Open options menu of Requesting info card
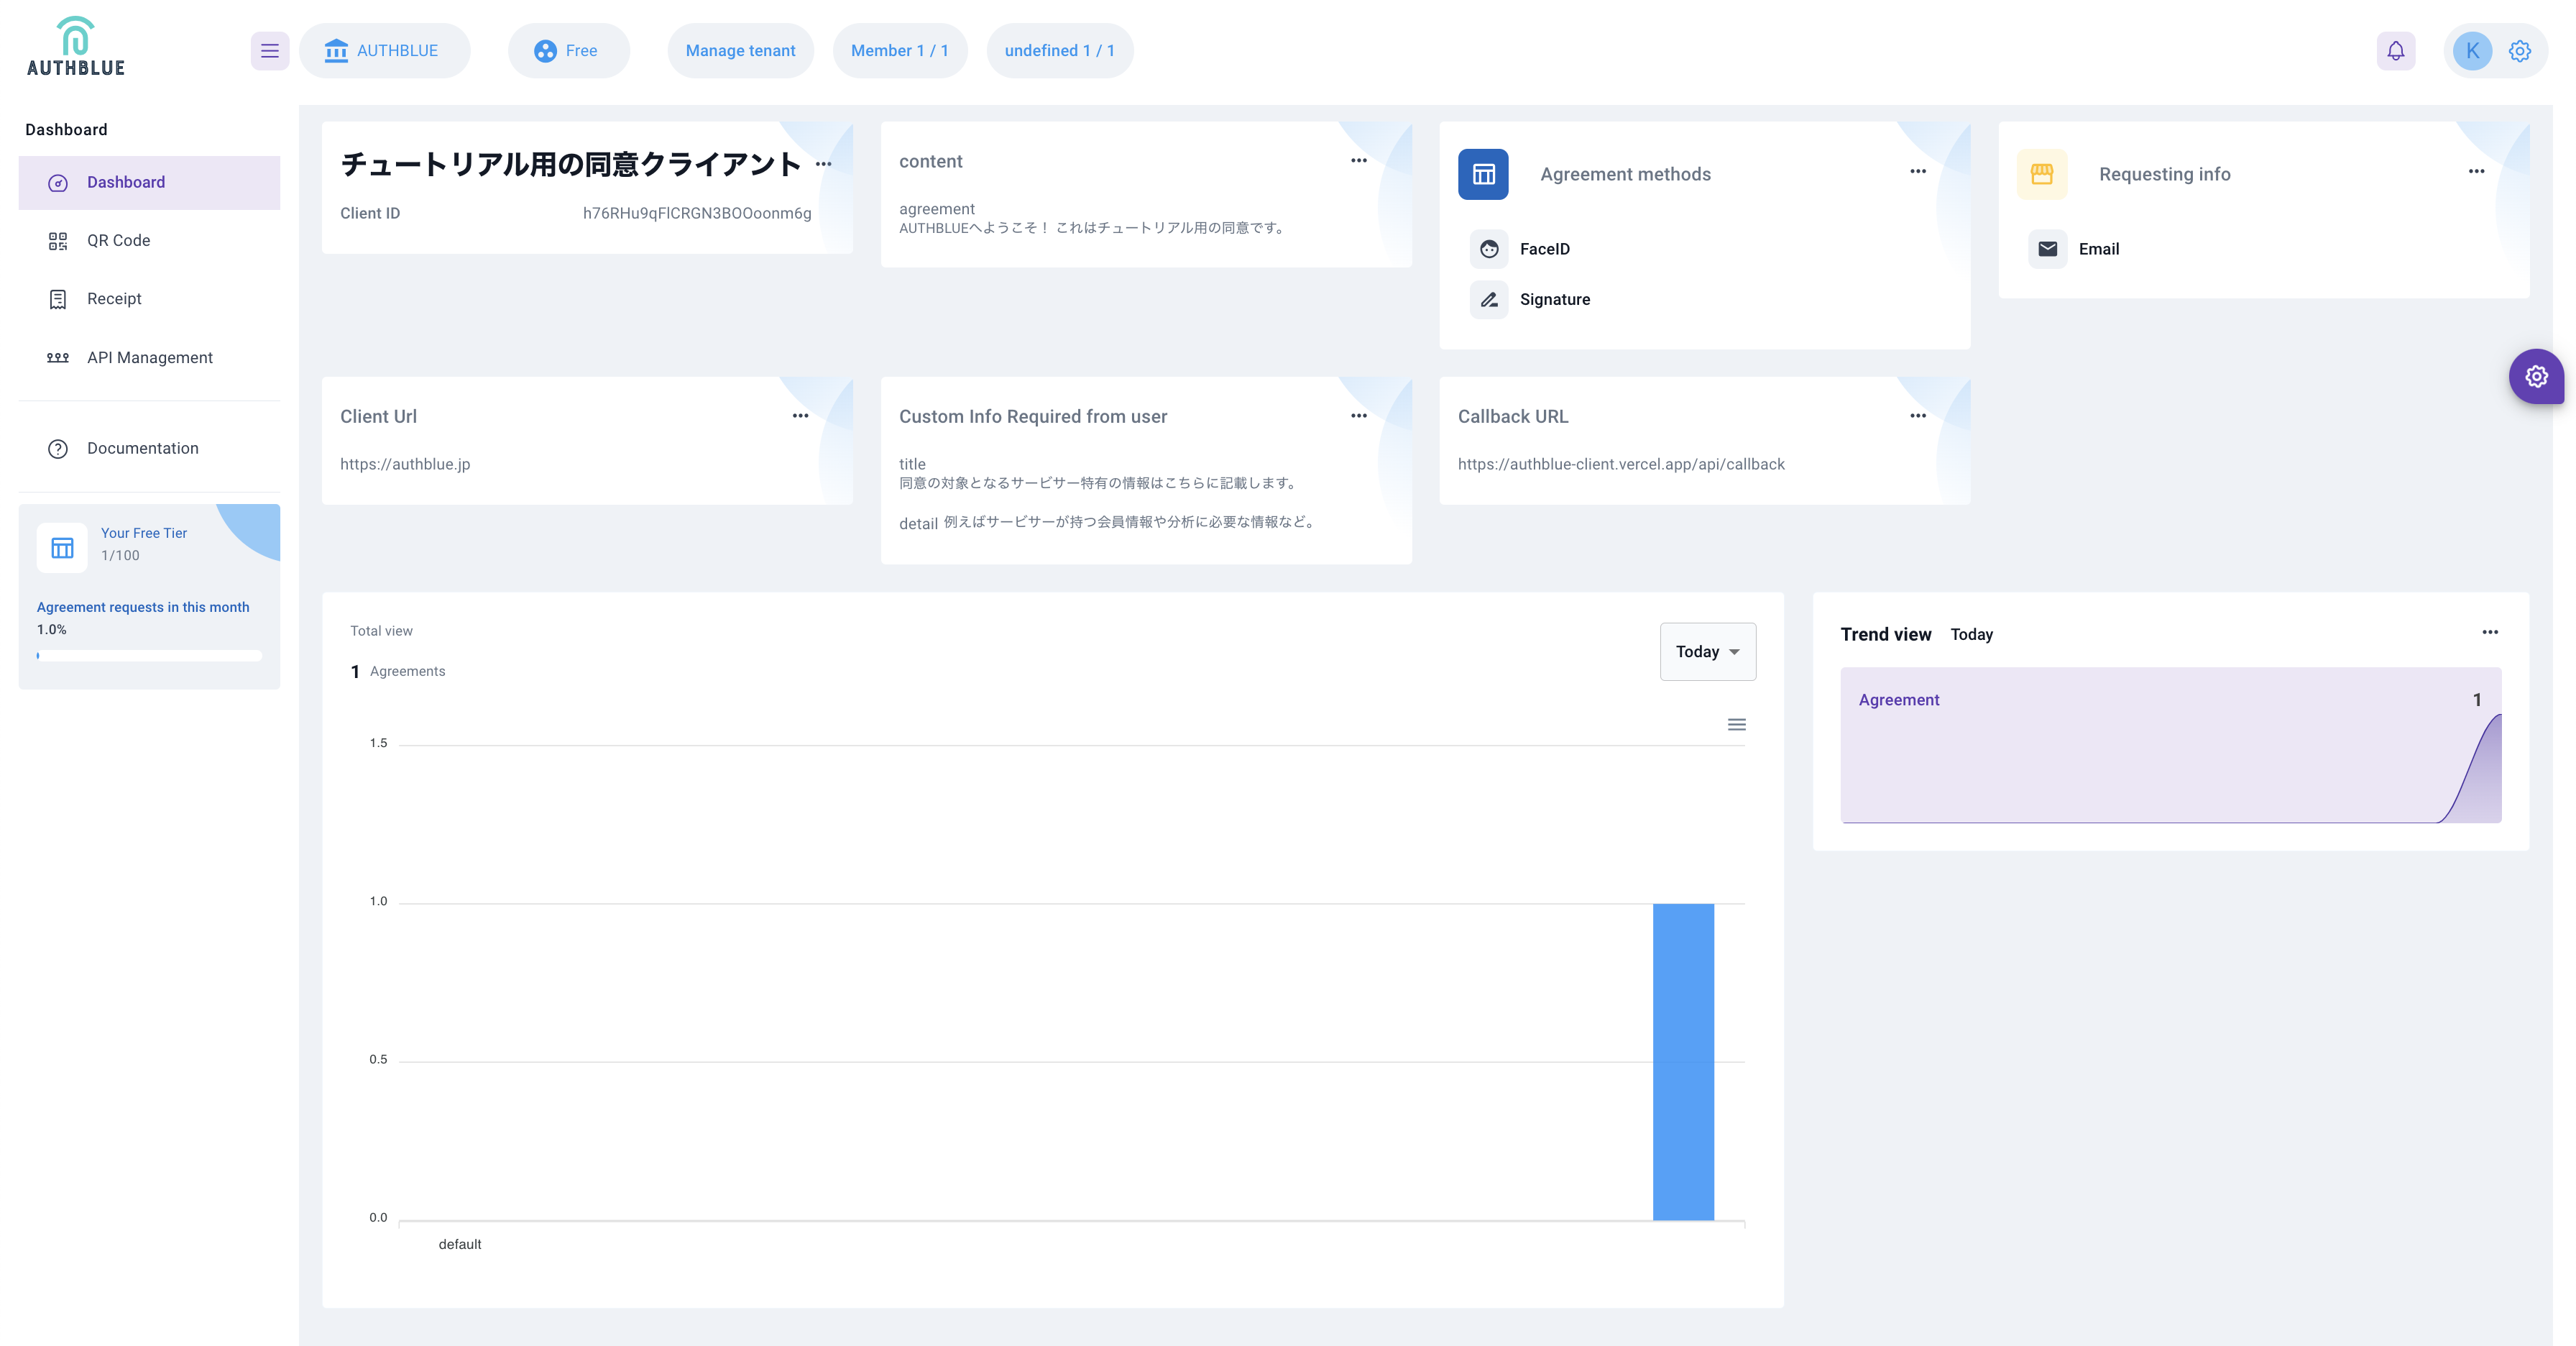 2476,171
